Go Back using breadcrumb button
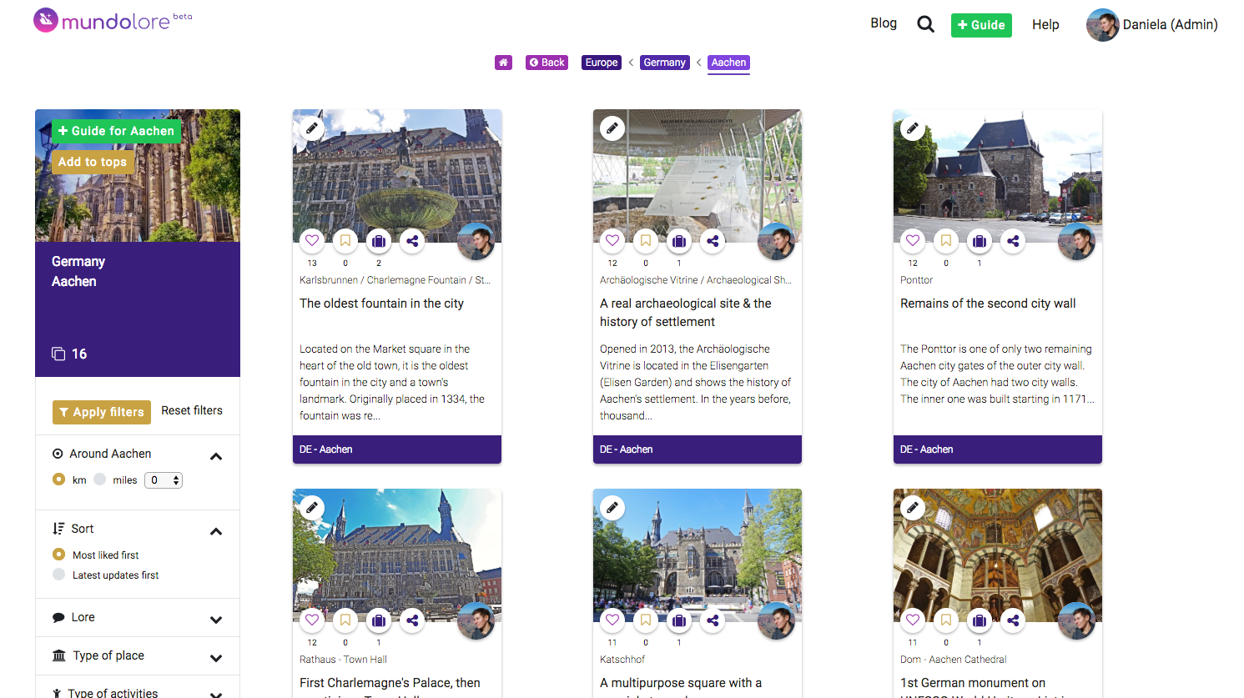 546,63
